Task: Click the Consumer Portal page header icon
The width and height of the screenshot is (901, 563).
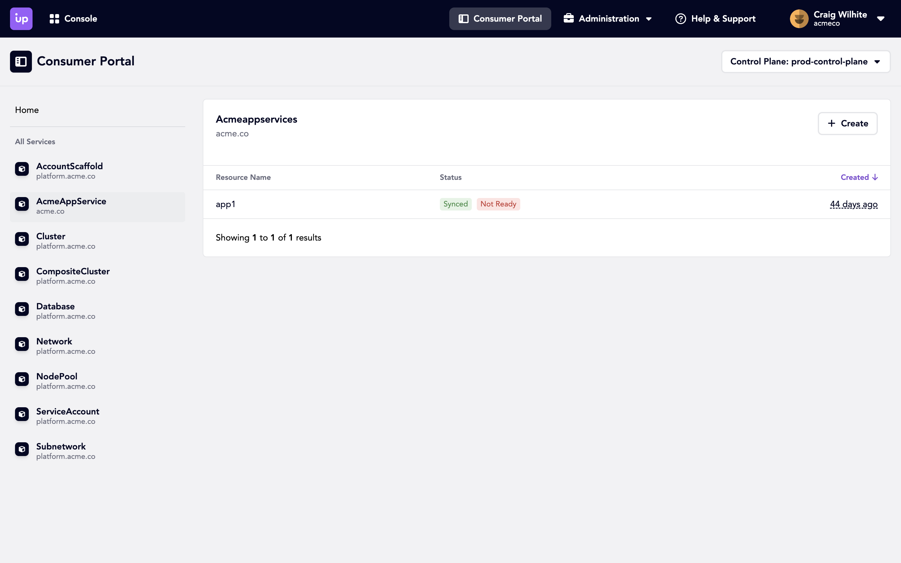Action: pos(21,61)
